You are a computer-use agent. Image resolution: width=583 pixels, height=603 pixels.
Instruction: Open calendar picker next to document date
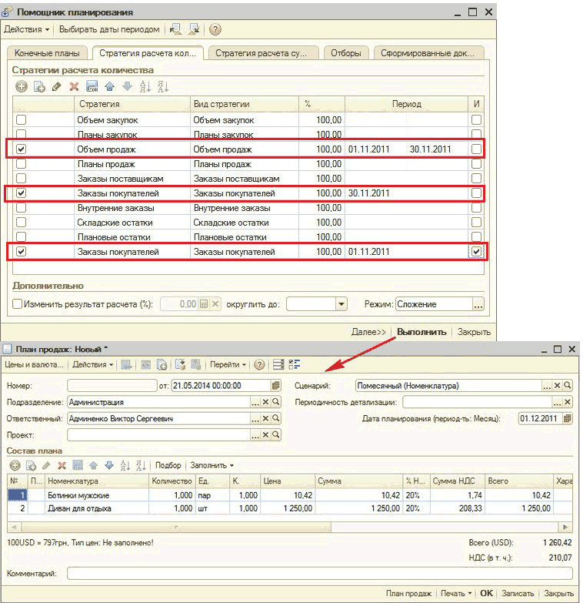pyautogui.click(x=276, y=385)
